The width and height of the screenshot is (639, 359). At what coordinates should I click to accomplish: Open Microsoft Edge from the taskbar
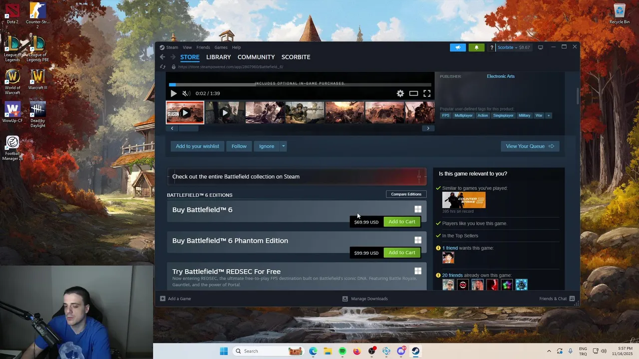[x=313, y=351]
